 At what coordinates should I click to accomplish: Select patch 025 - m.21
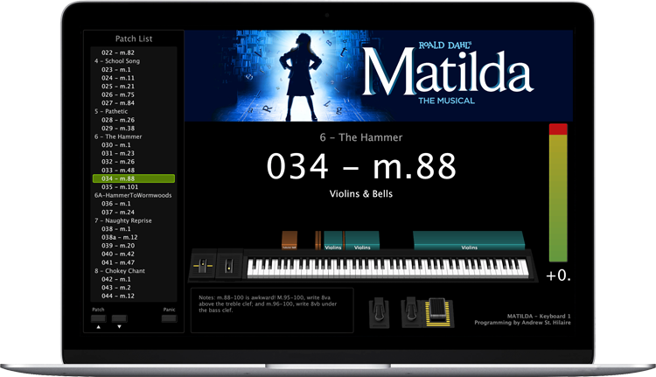pos(134,87)
